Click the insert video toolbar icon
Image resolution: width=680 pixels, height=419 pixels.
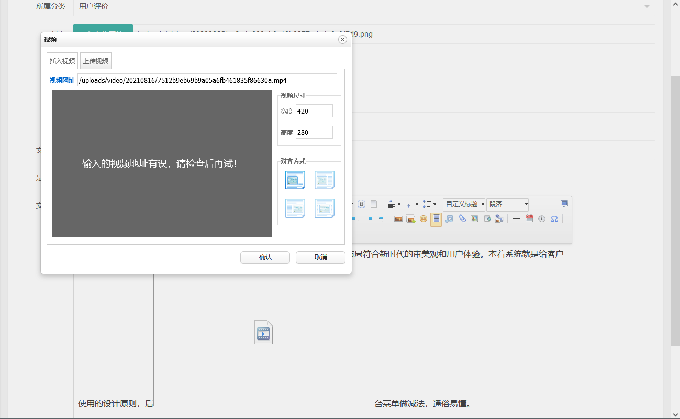pos(436,219)
